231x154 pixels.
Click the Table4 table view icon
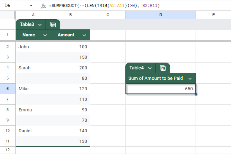pyautogui.click(x=163, y=68)
